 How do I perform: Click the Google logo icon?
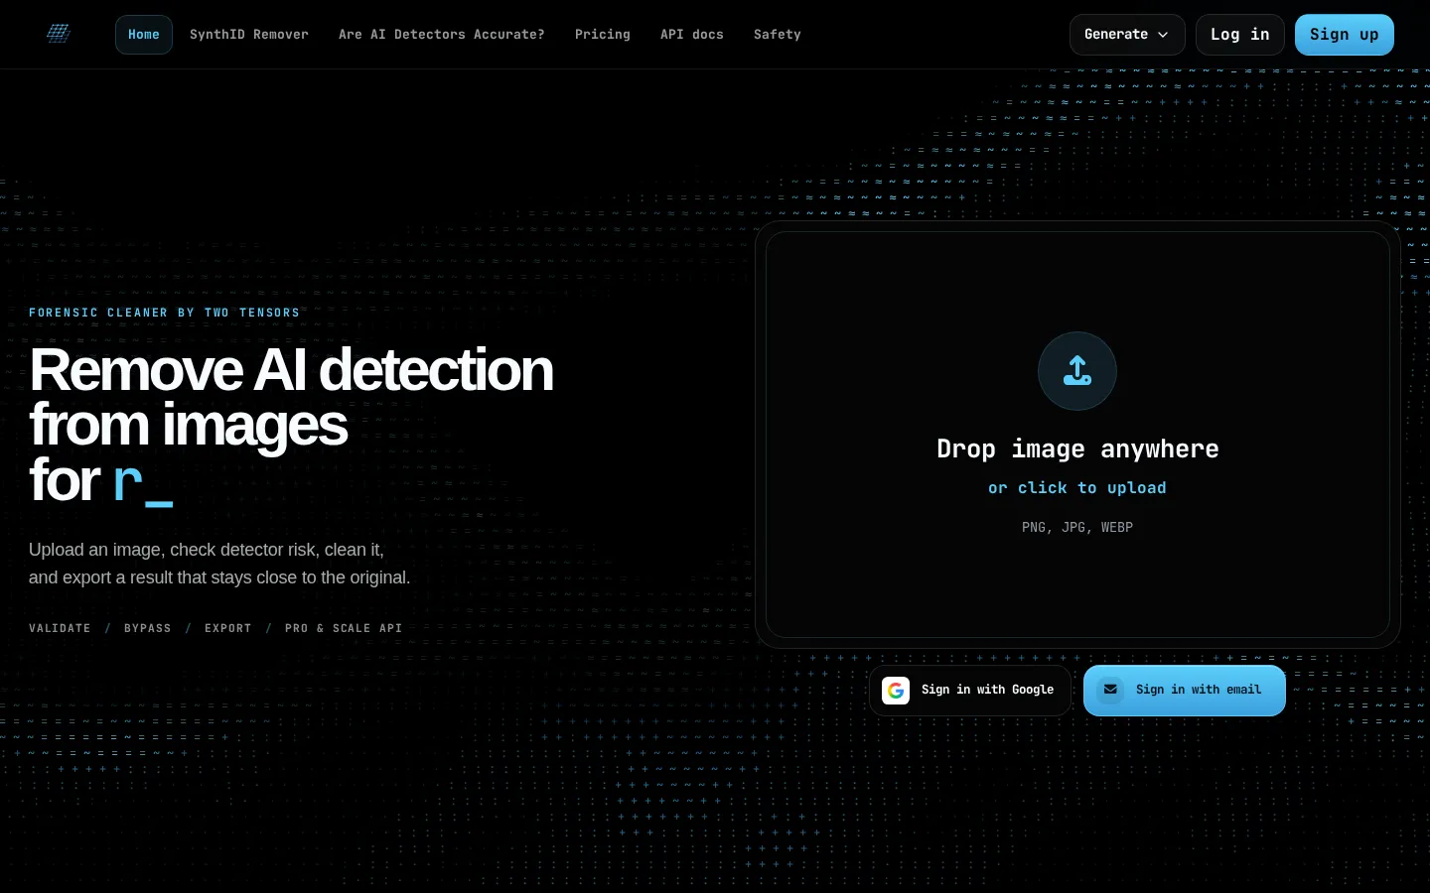(x=896, y=691)
